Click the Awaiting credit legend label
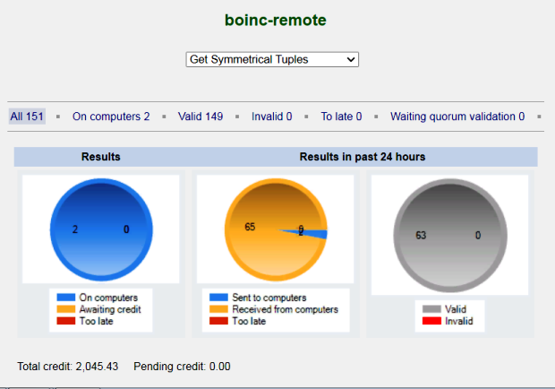 pos(110,309)
